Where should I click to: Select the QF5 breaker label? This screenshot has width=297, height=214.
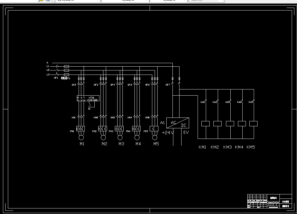pos(130,85)
